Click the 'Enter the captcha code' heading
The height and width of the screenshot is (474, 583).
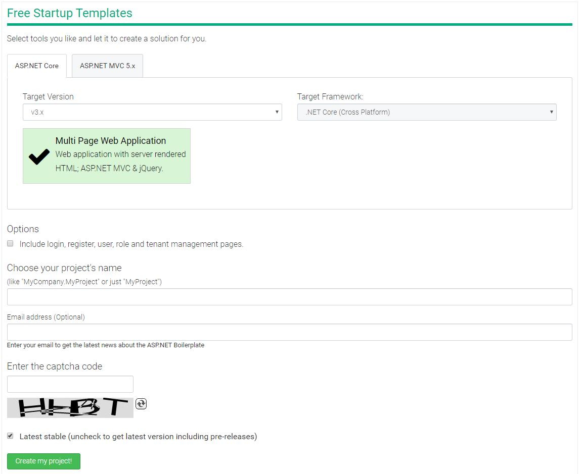55,366
